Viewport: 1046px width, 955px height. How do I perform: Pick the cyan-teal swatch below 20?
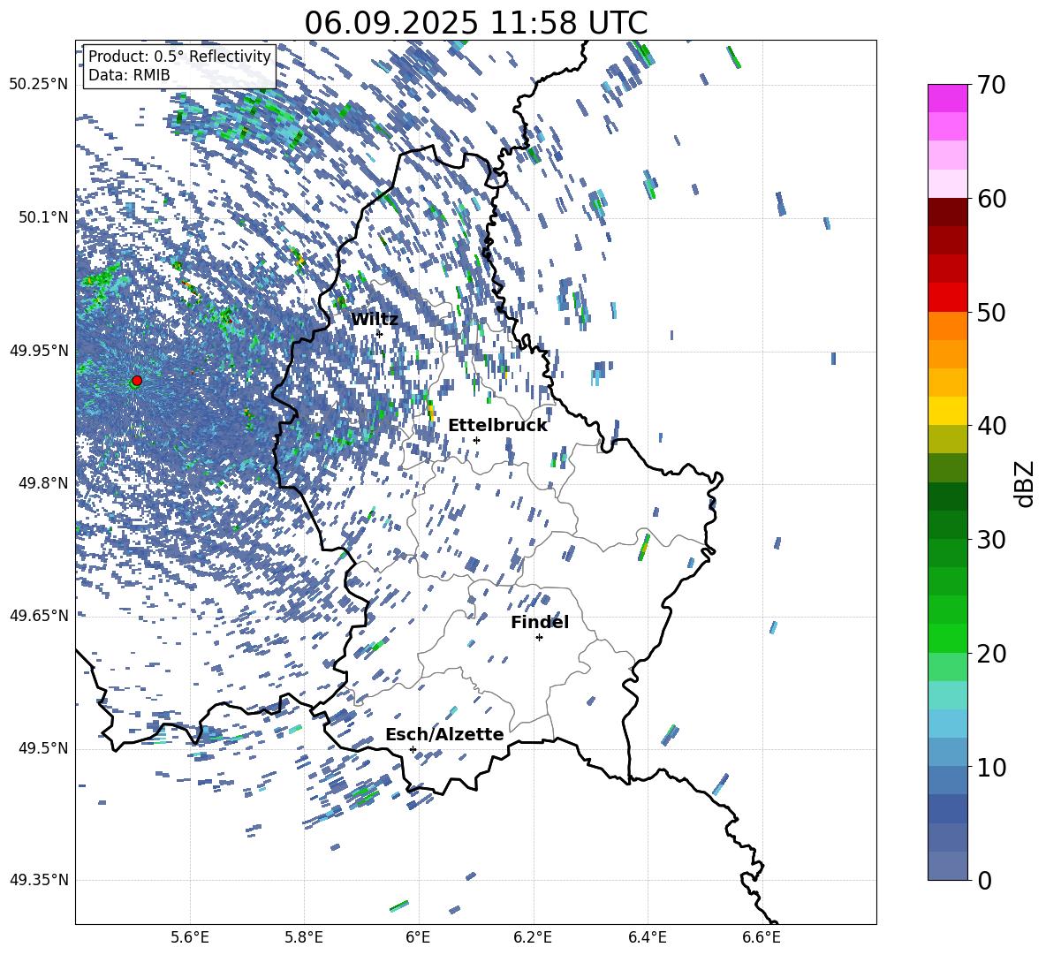(947, 695)
